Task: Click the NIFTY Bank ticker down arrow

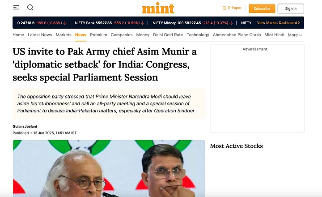Action: [x=143, y=23]
